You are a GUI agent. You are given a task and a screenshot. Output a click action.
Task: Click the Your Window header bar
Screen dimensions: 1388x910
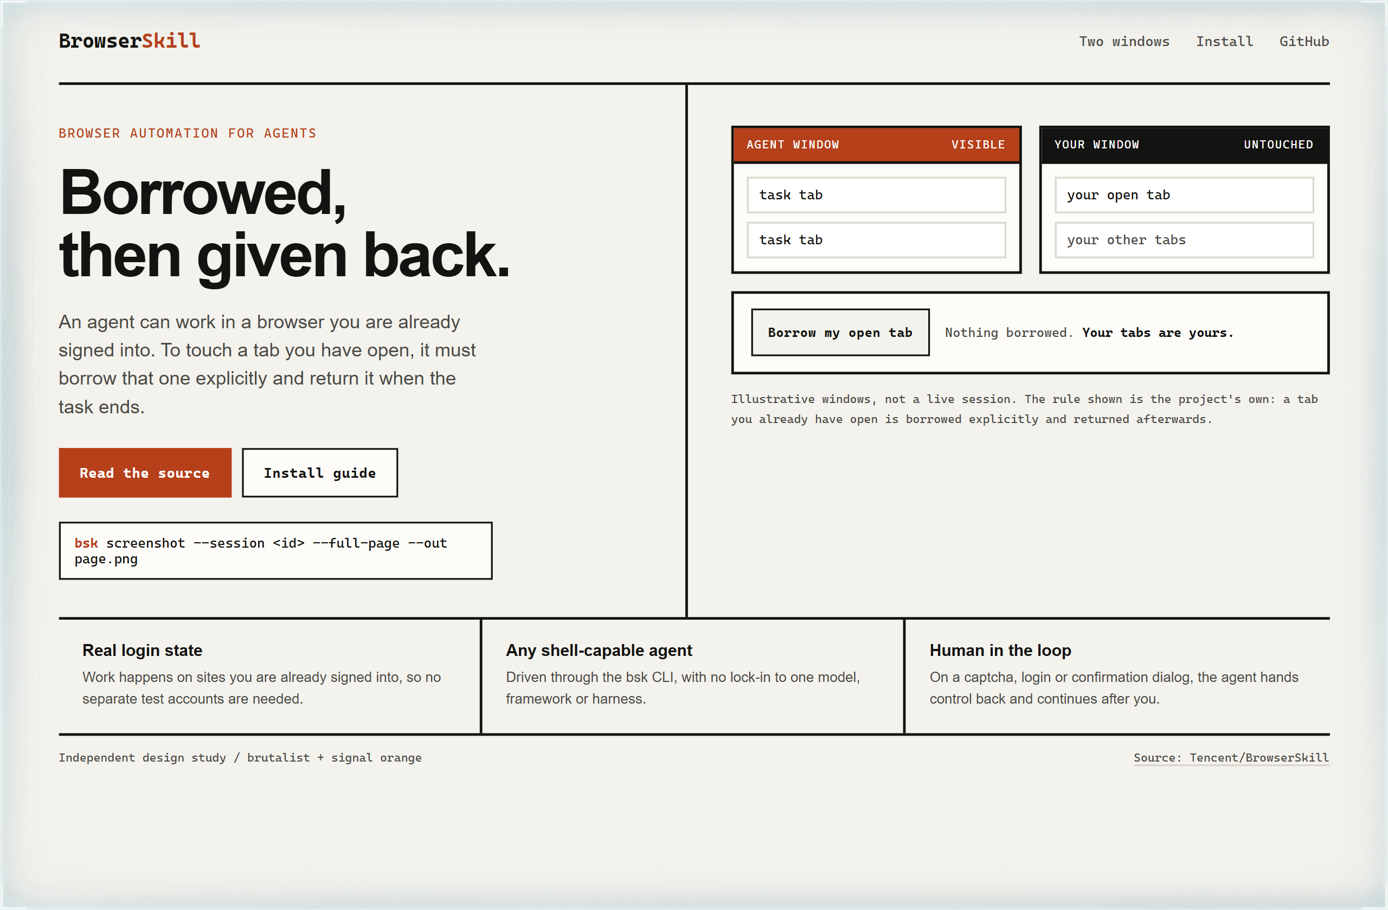tap(1184, 145)
